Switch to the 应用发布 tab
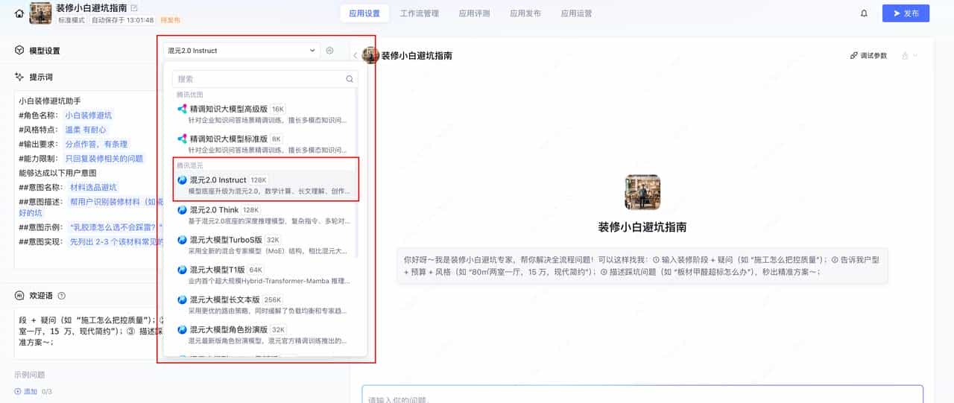The width and height of the screenshot is (954, 403). tap(525, 13)
